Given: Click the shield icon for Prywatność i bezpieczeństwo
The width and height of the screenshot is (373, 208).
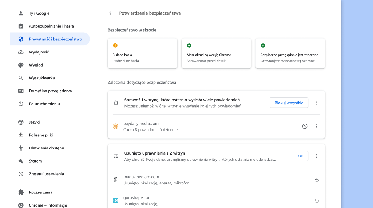Looking at the screenshot, I should click(21, 39).
